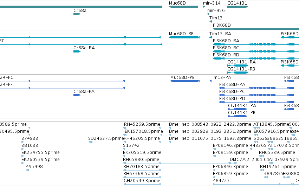Click the GH20549.3prime EST label
Screen dimensions: 299x186
[x=142, y=181]
